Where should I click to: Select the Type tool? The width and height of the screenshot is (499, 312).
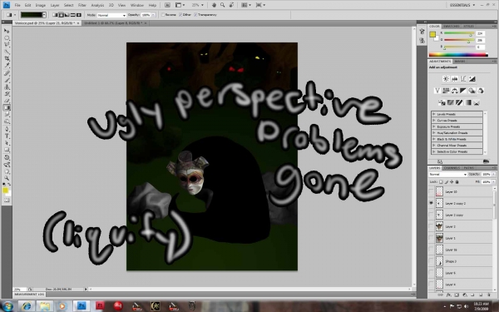pos(7,136)
